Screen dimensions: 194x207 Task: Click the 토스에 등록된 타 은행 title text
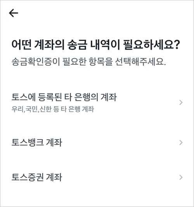coord(50,97)
